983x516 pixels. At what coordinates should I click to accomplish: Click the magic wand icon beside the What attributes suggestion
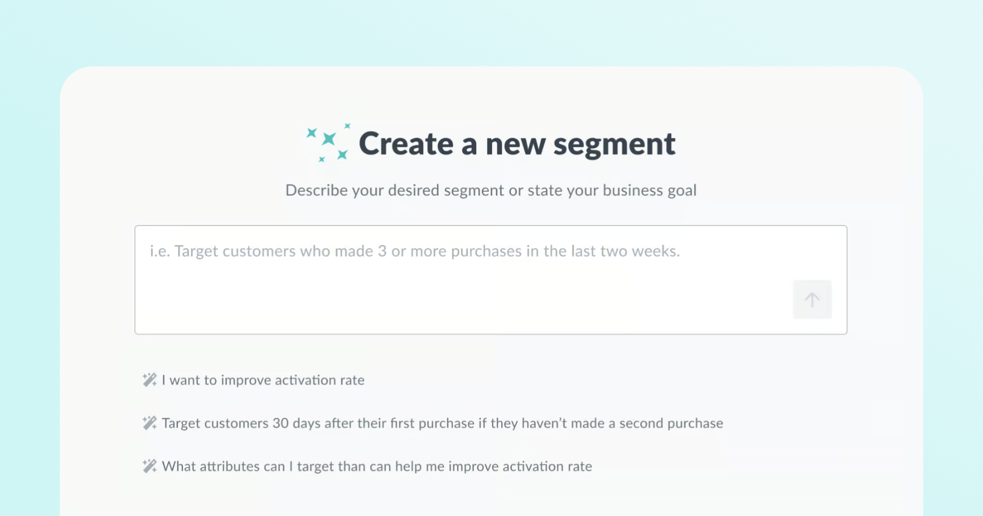pyautogui.click(x=149, y=466)
